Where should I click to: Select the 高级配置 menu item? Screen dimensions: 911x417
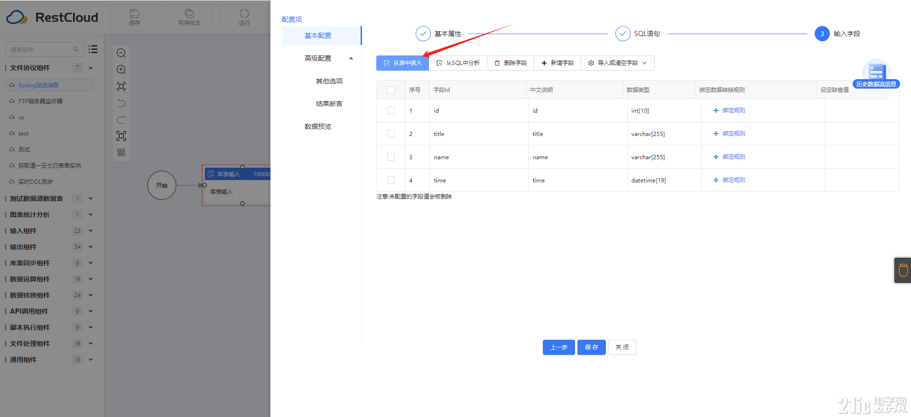tap(318, 58)
